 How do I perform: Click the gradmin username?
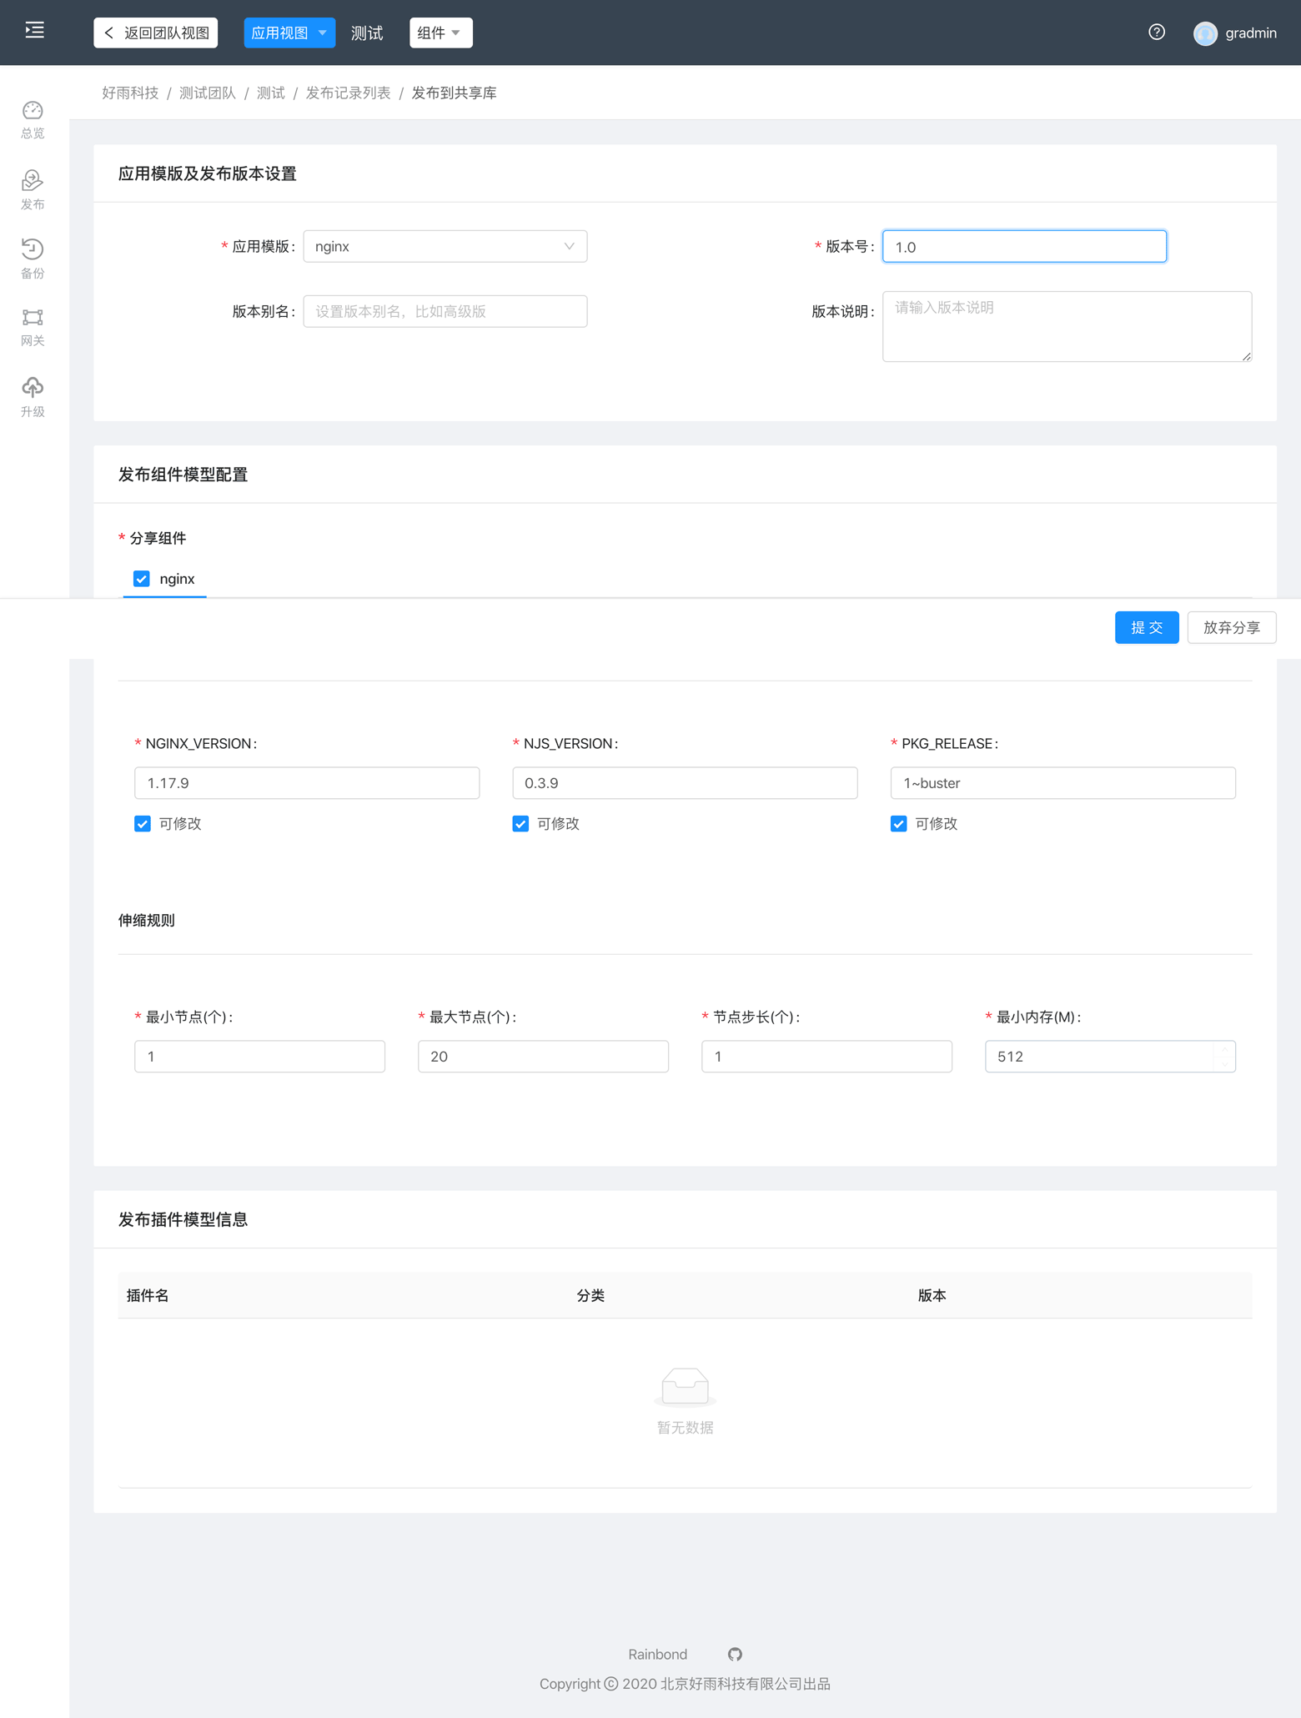(x=1251, y=33)
